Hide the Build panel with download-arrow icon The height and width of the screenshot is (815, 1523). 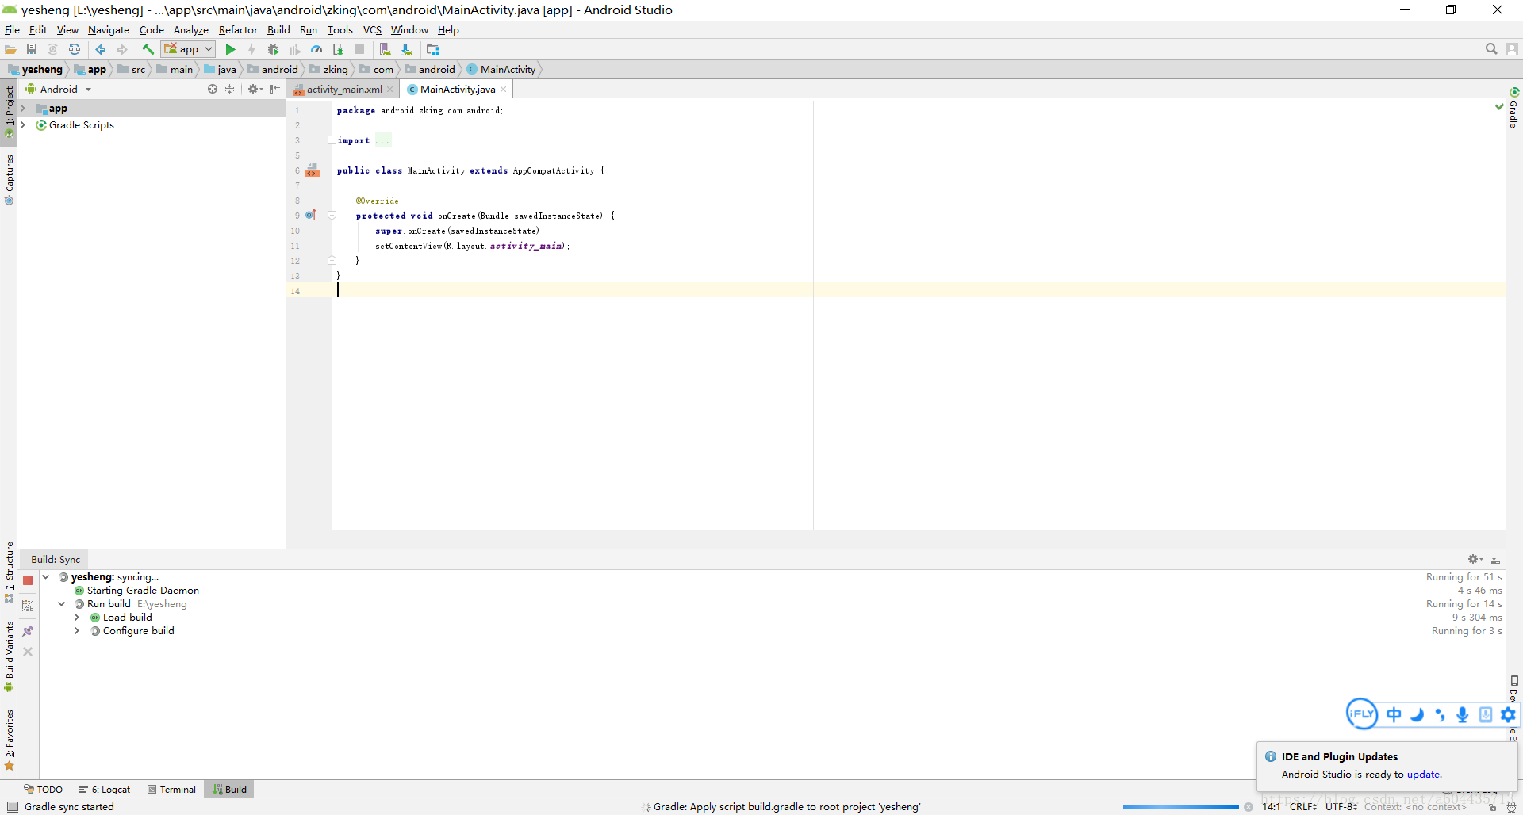click(x=1495, y=559)
